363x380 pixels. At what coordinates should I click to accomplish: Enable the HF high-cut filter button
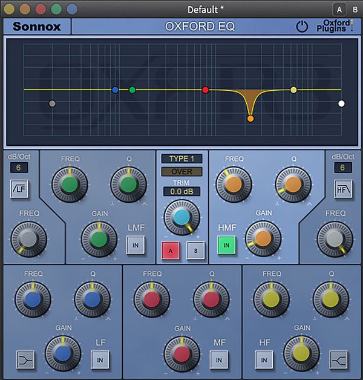tap(343, 189)
